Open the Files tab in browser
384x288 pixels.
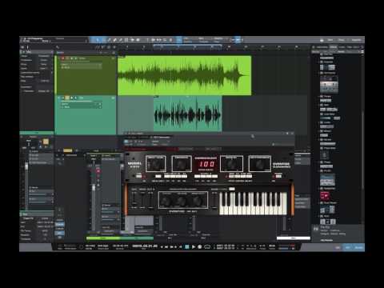click(349, 47)
